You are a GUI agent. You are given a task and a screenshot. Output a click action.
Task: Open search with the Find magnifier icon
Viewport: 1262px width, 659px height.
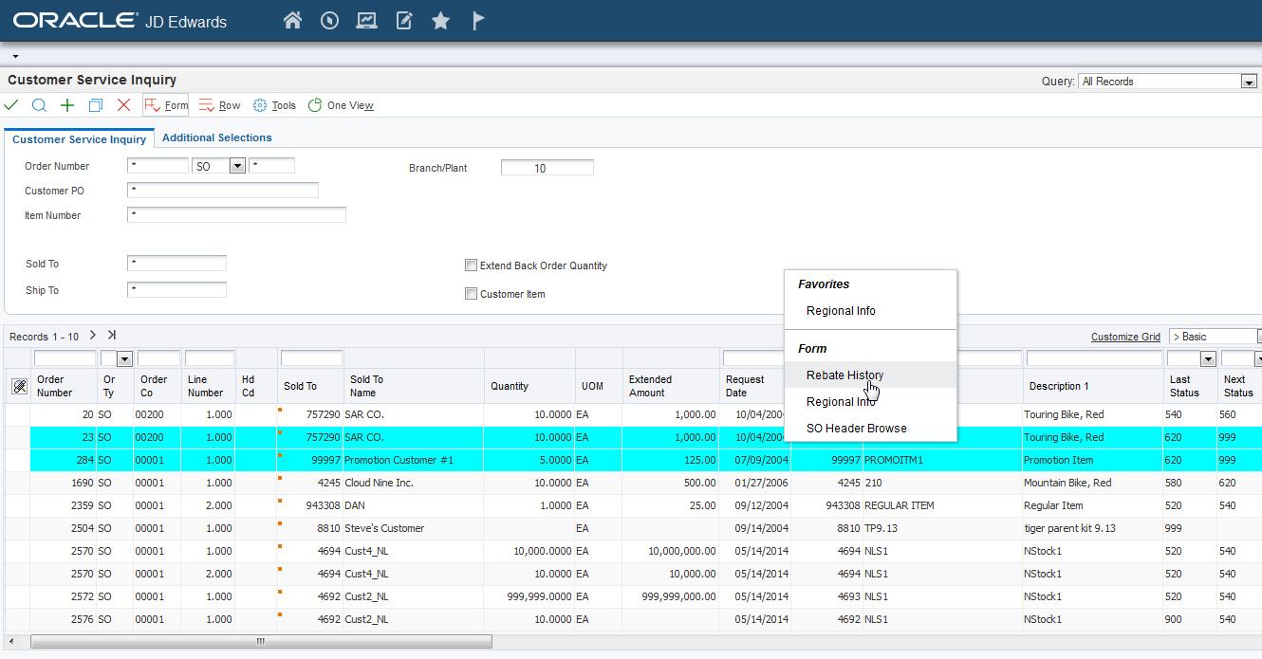pos(38,104)
